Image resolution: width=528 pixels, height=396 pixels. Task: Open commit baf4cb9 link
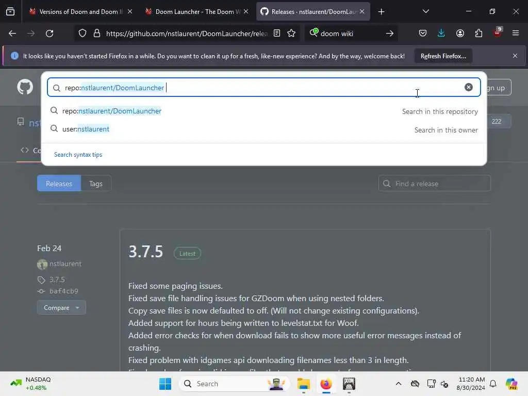tap(63, 291)
